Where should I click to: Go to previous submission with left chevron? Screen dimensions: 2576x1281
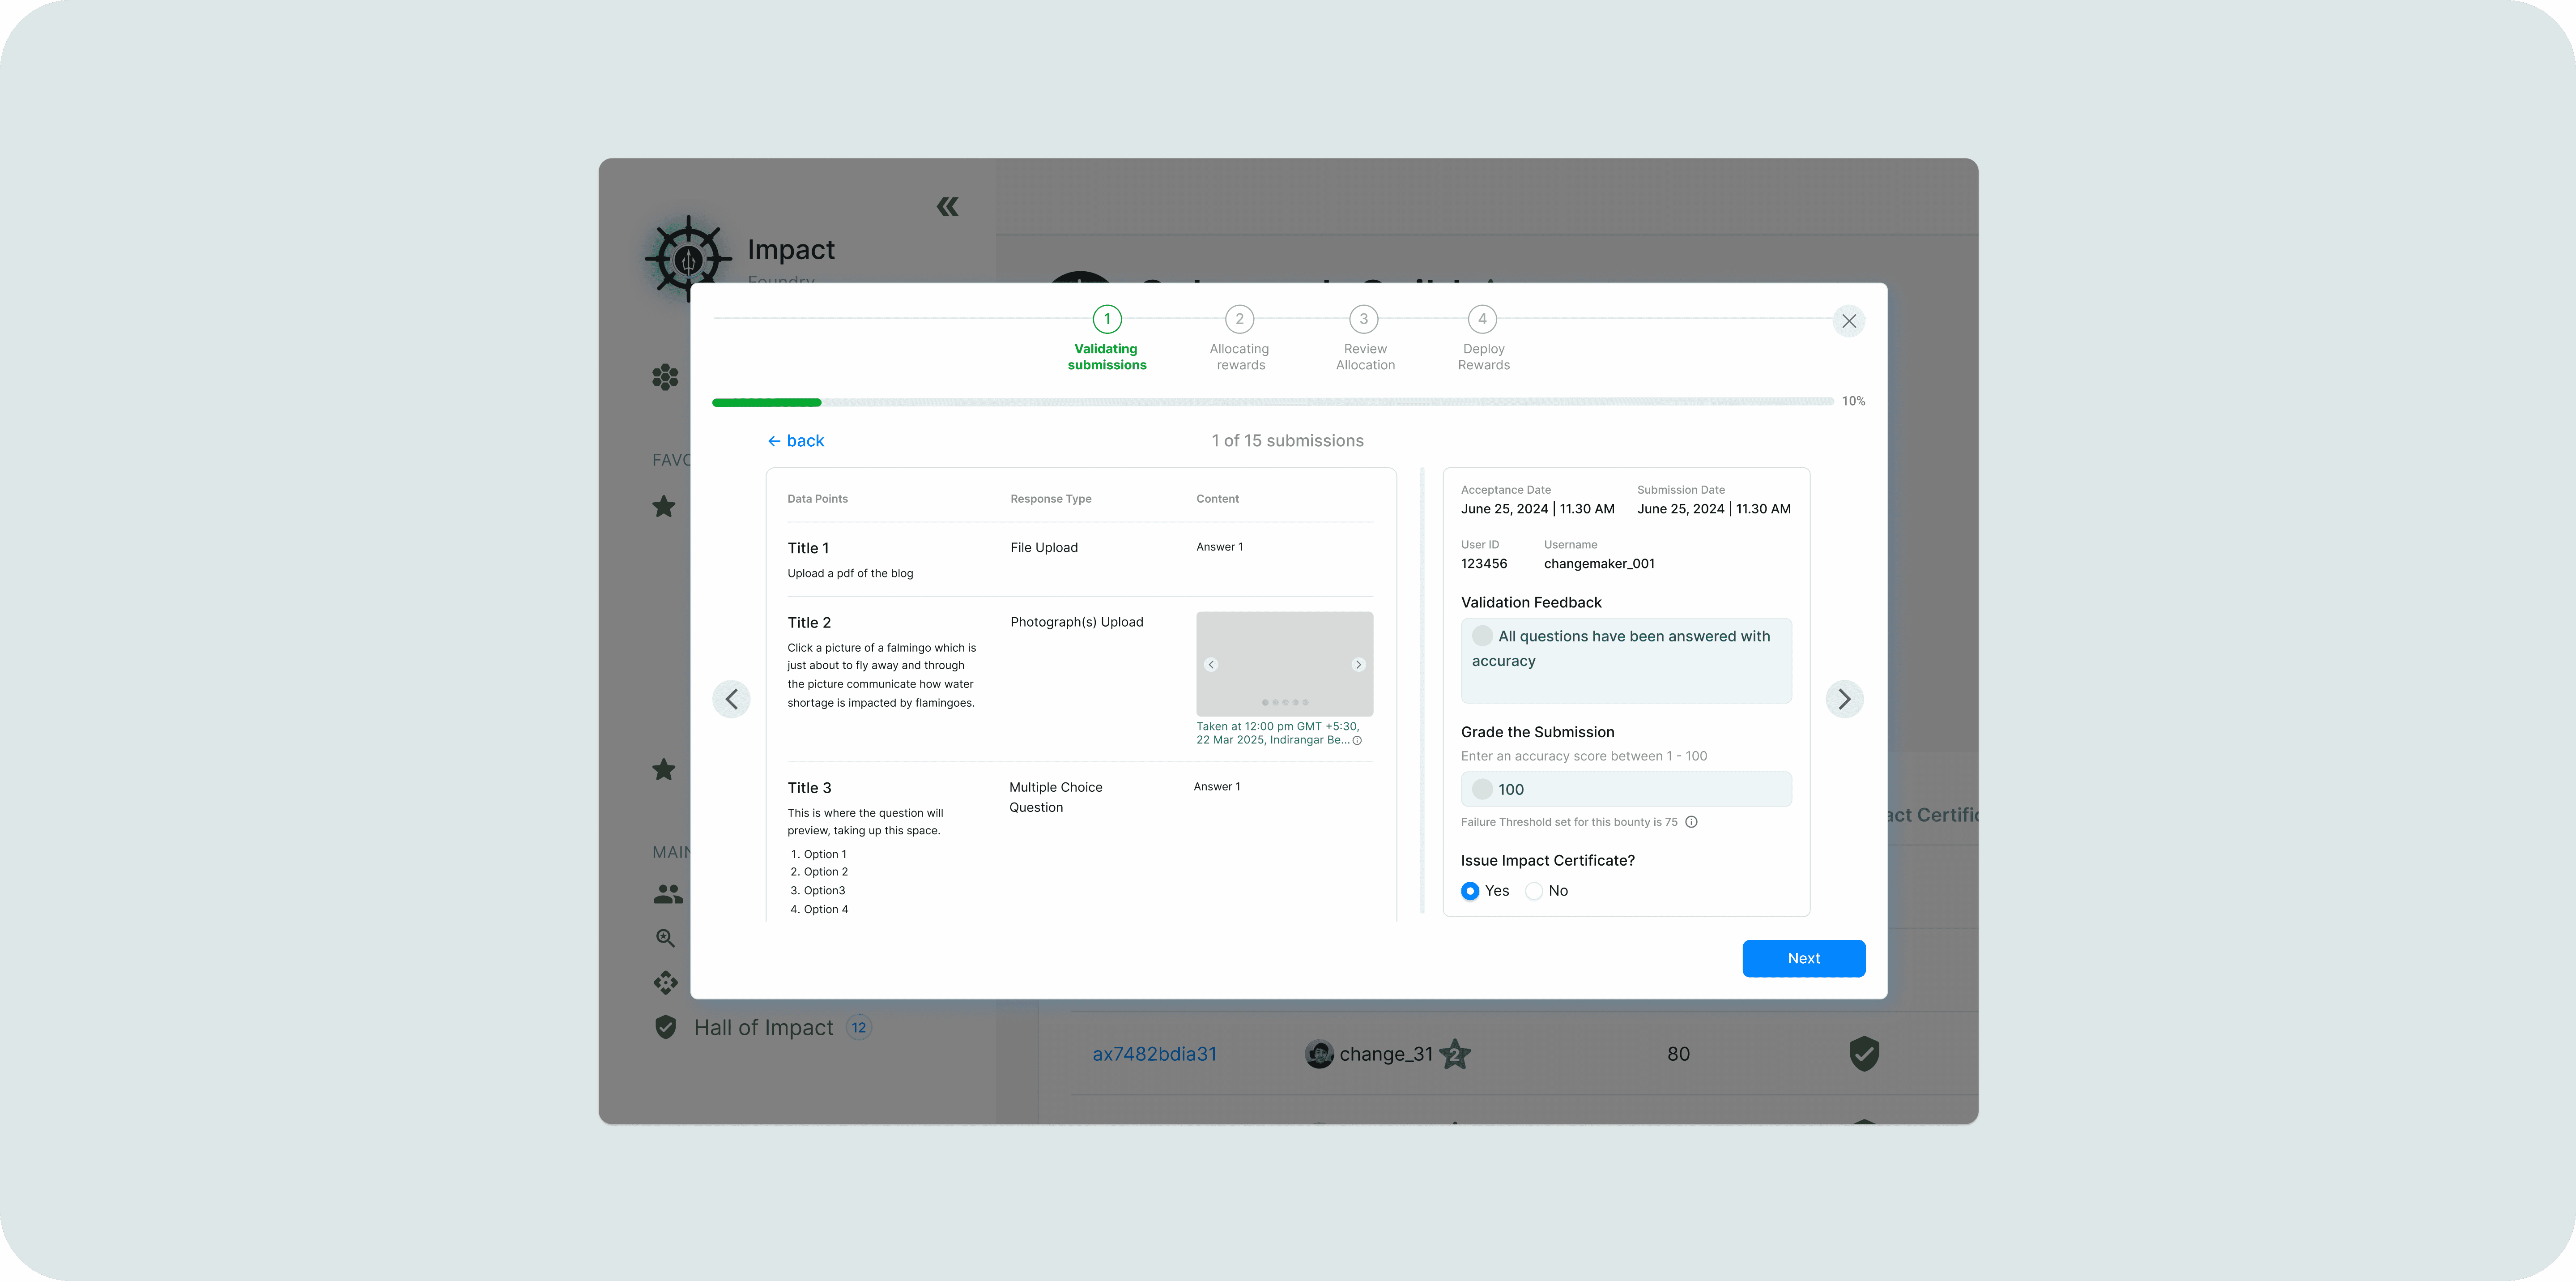point(731,699)
